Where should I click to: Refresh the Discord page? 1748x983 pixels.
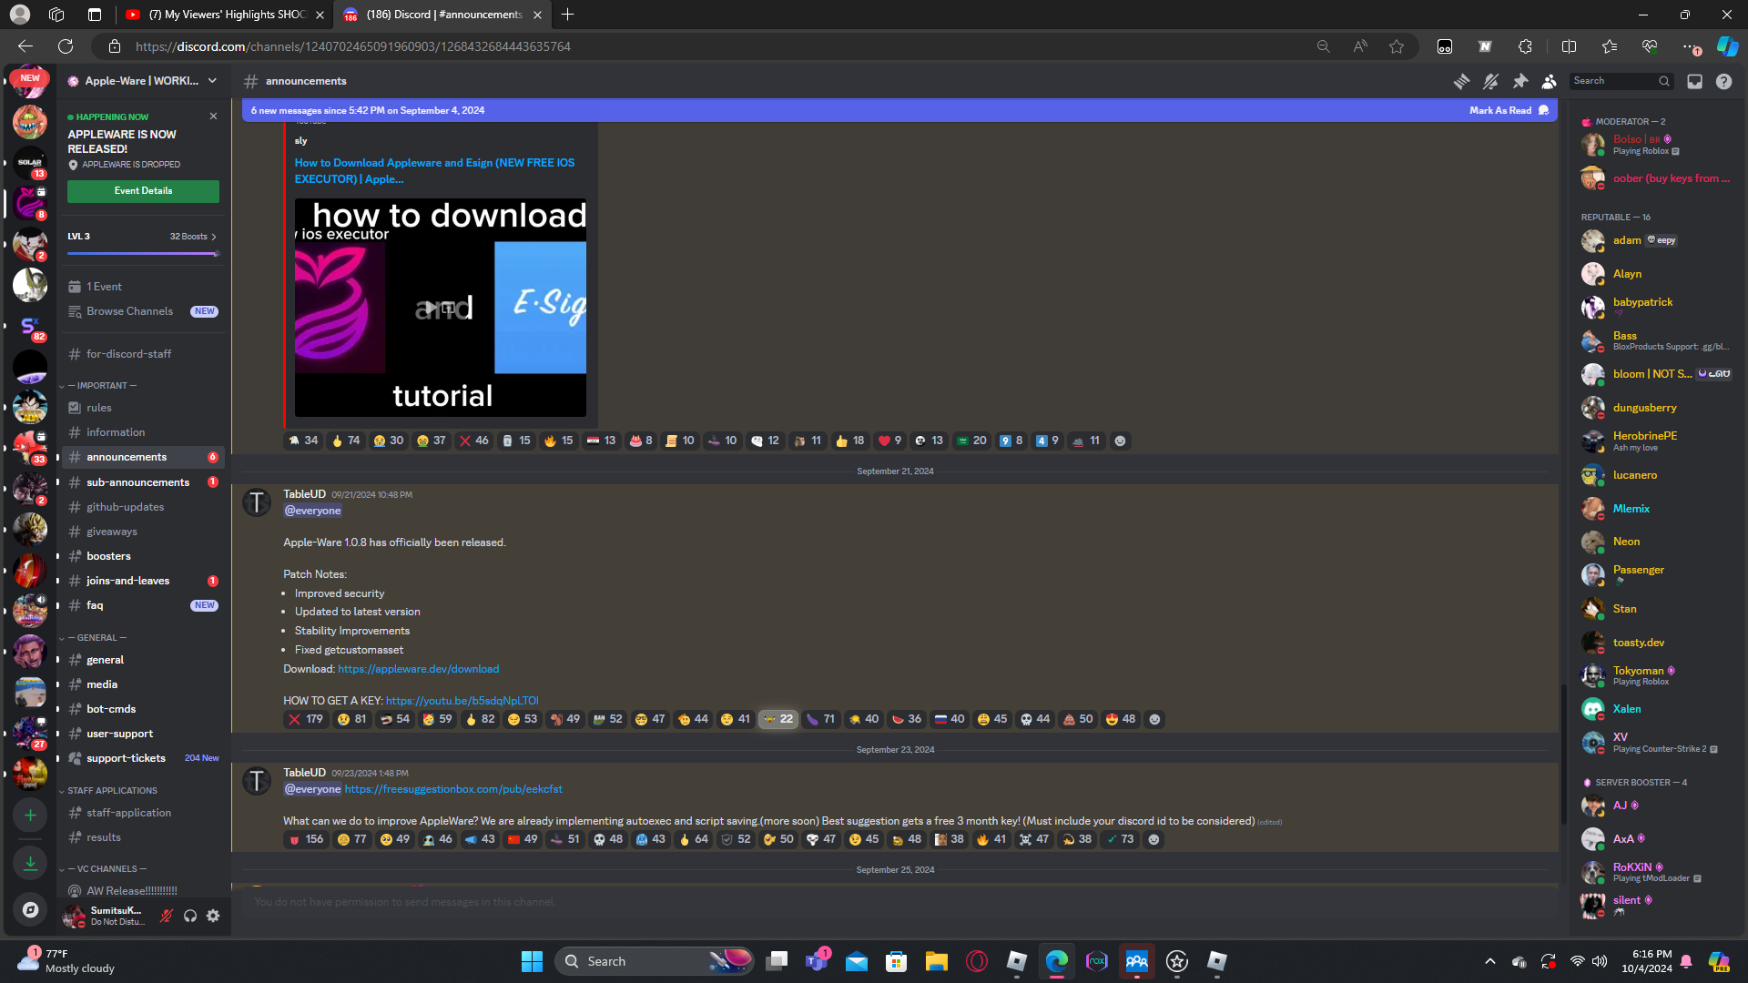click(66, 46)
